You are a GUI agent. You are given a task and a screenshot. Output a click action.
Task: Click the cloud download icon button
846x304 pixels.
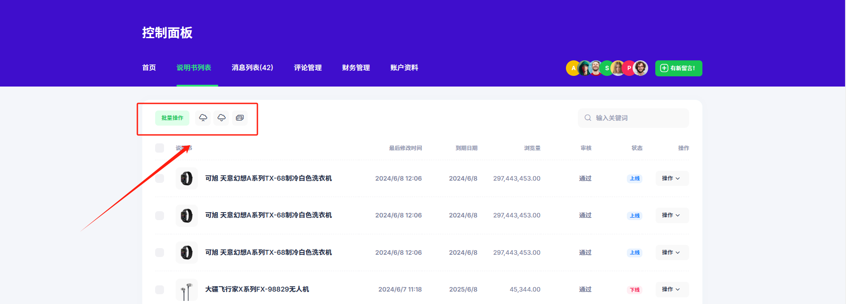221,118
